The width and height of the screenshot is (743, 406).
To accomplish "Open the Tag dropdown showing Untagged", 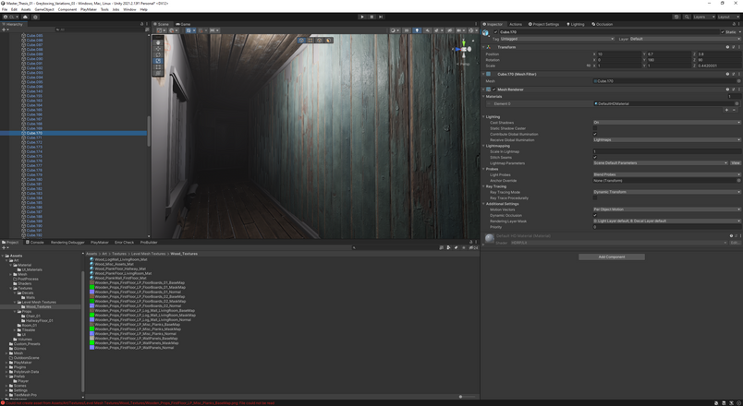I will (x=557, y=39).
